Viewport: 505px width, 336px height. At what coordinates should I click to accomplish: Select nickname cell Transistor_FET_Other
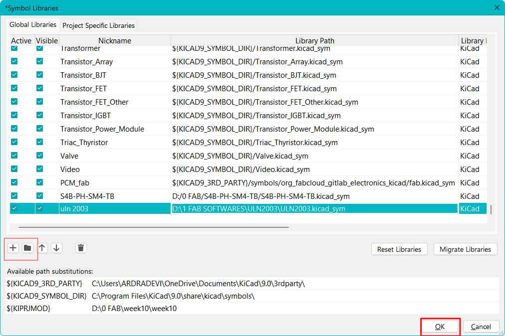click(x=115, y=102)
